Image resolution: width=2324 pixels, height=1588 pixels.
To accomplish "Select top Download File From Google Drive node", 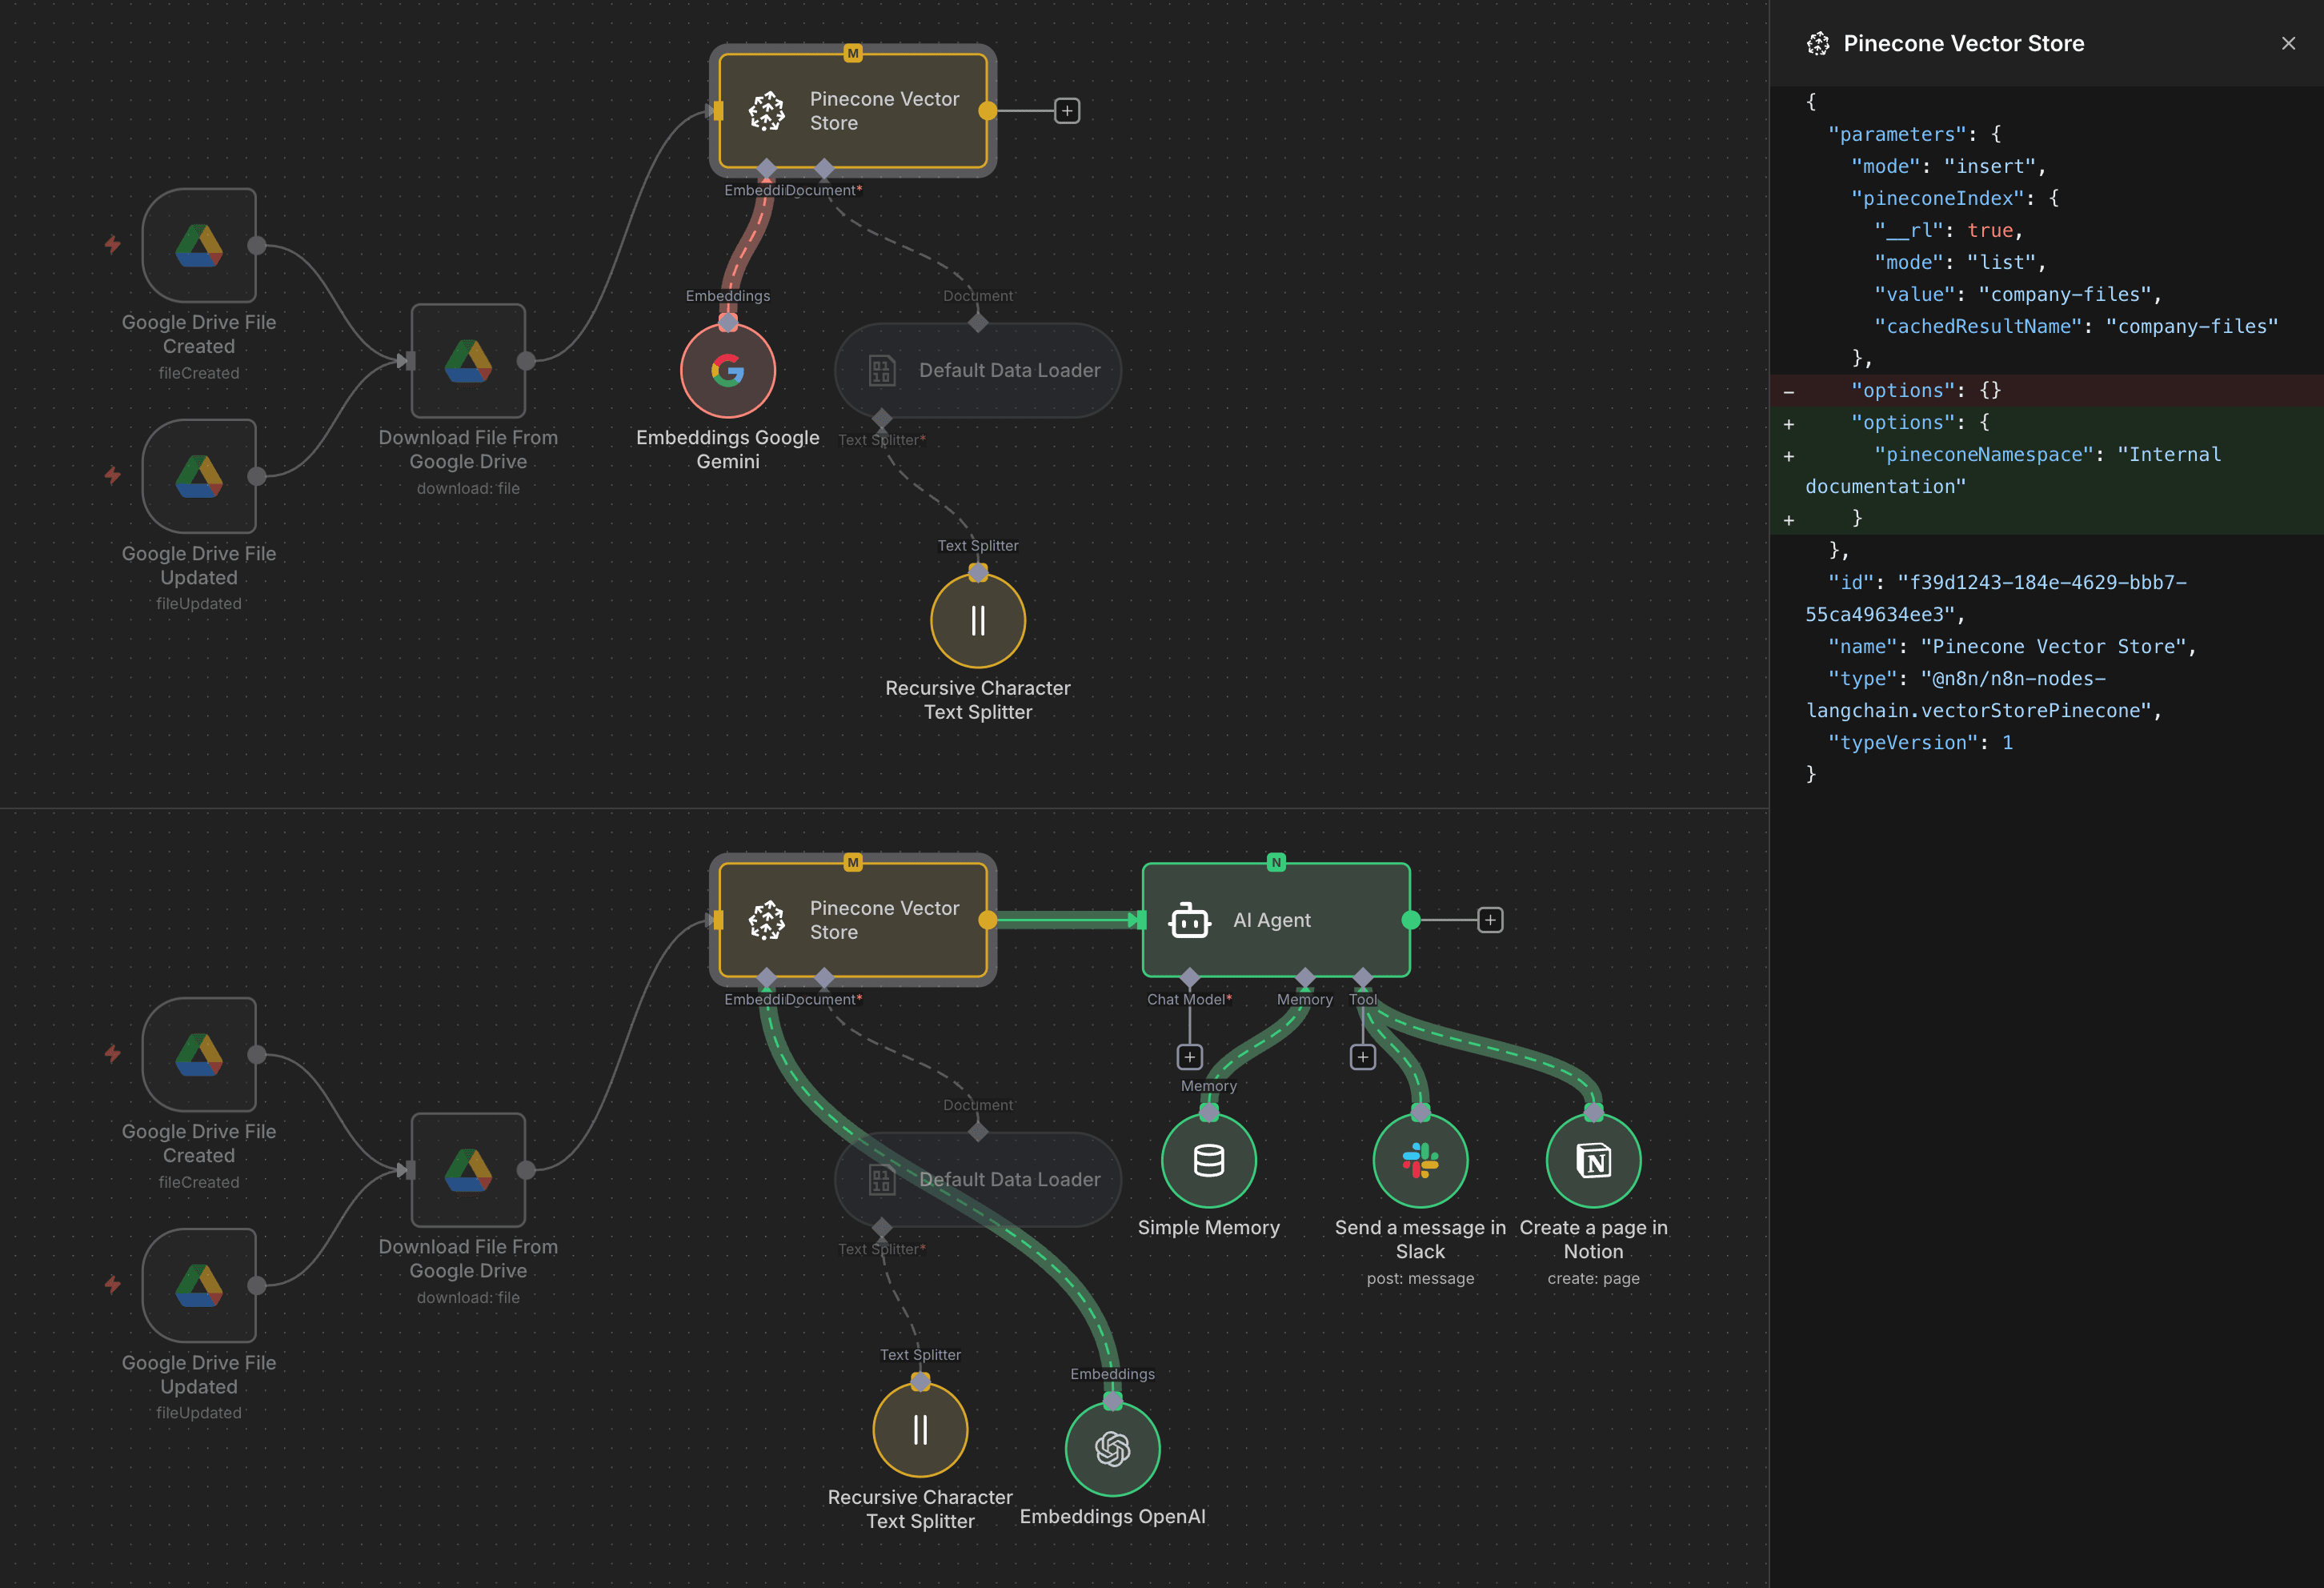I will click(x=468, y=361).
